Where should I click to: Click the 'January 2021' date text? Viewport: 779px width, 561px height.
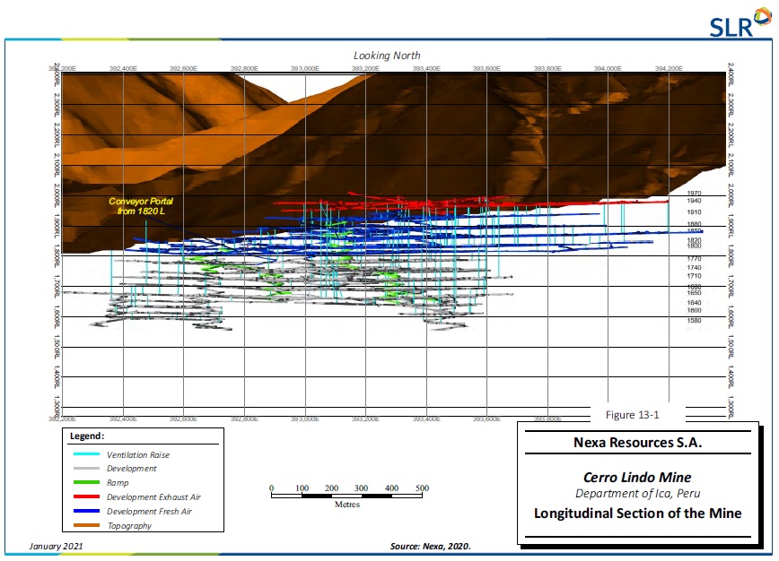coord(57,546)
